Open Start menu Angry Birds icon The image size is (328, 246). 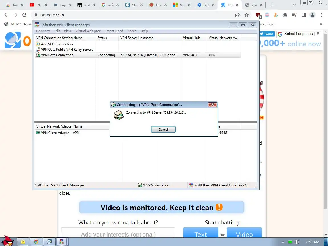click(7, 241)
